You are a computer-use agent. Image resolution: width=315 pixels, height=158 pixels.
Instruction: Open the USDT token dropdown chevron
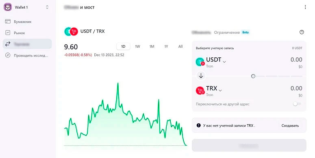tap(224, 62)
